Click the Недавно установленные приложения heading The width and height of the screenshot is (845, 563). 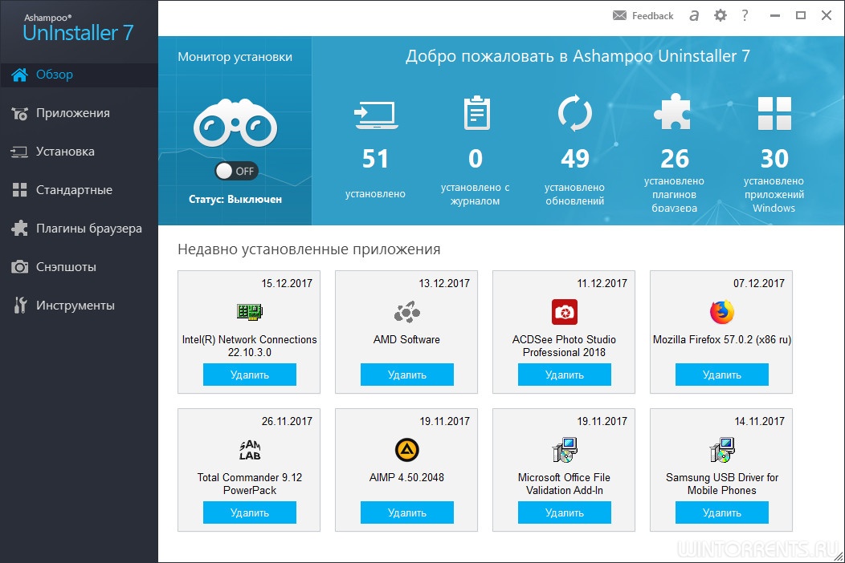308,249
